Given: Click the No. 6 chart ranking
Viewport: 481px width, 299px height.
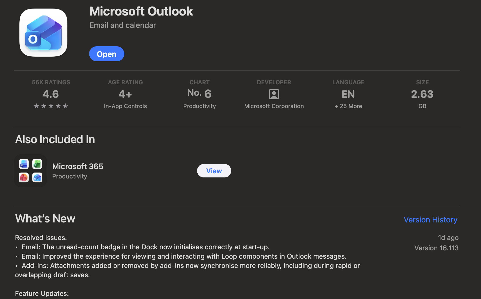Looking at the screenshot, I should tap(199, 93).
